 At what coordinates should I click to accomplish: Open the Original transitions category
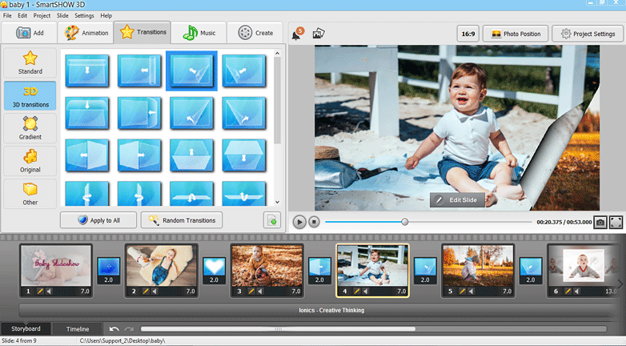point(30,161)
